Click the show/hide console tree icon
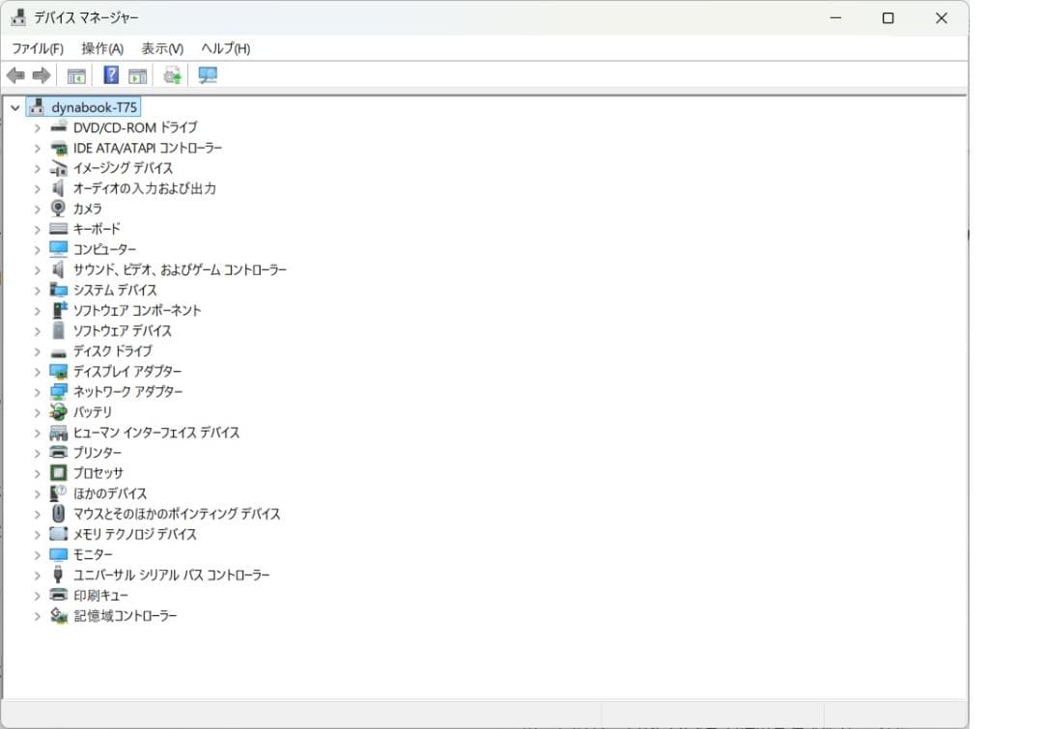This screenshot has height=729, width=1043. tap(76, 75)
